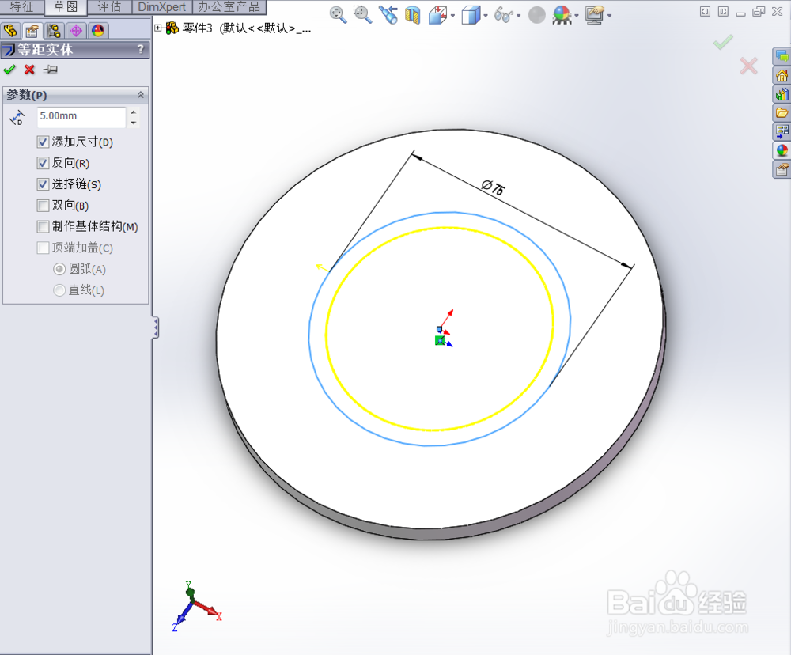Tile document window right button
The width and height of the screenshot is (791, 655).
723,12
